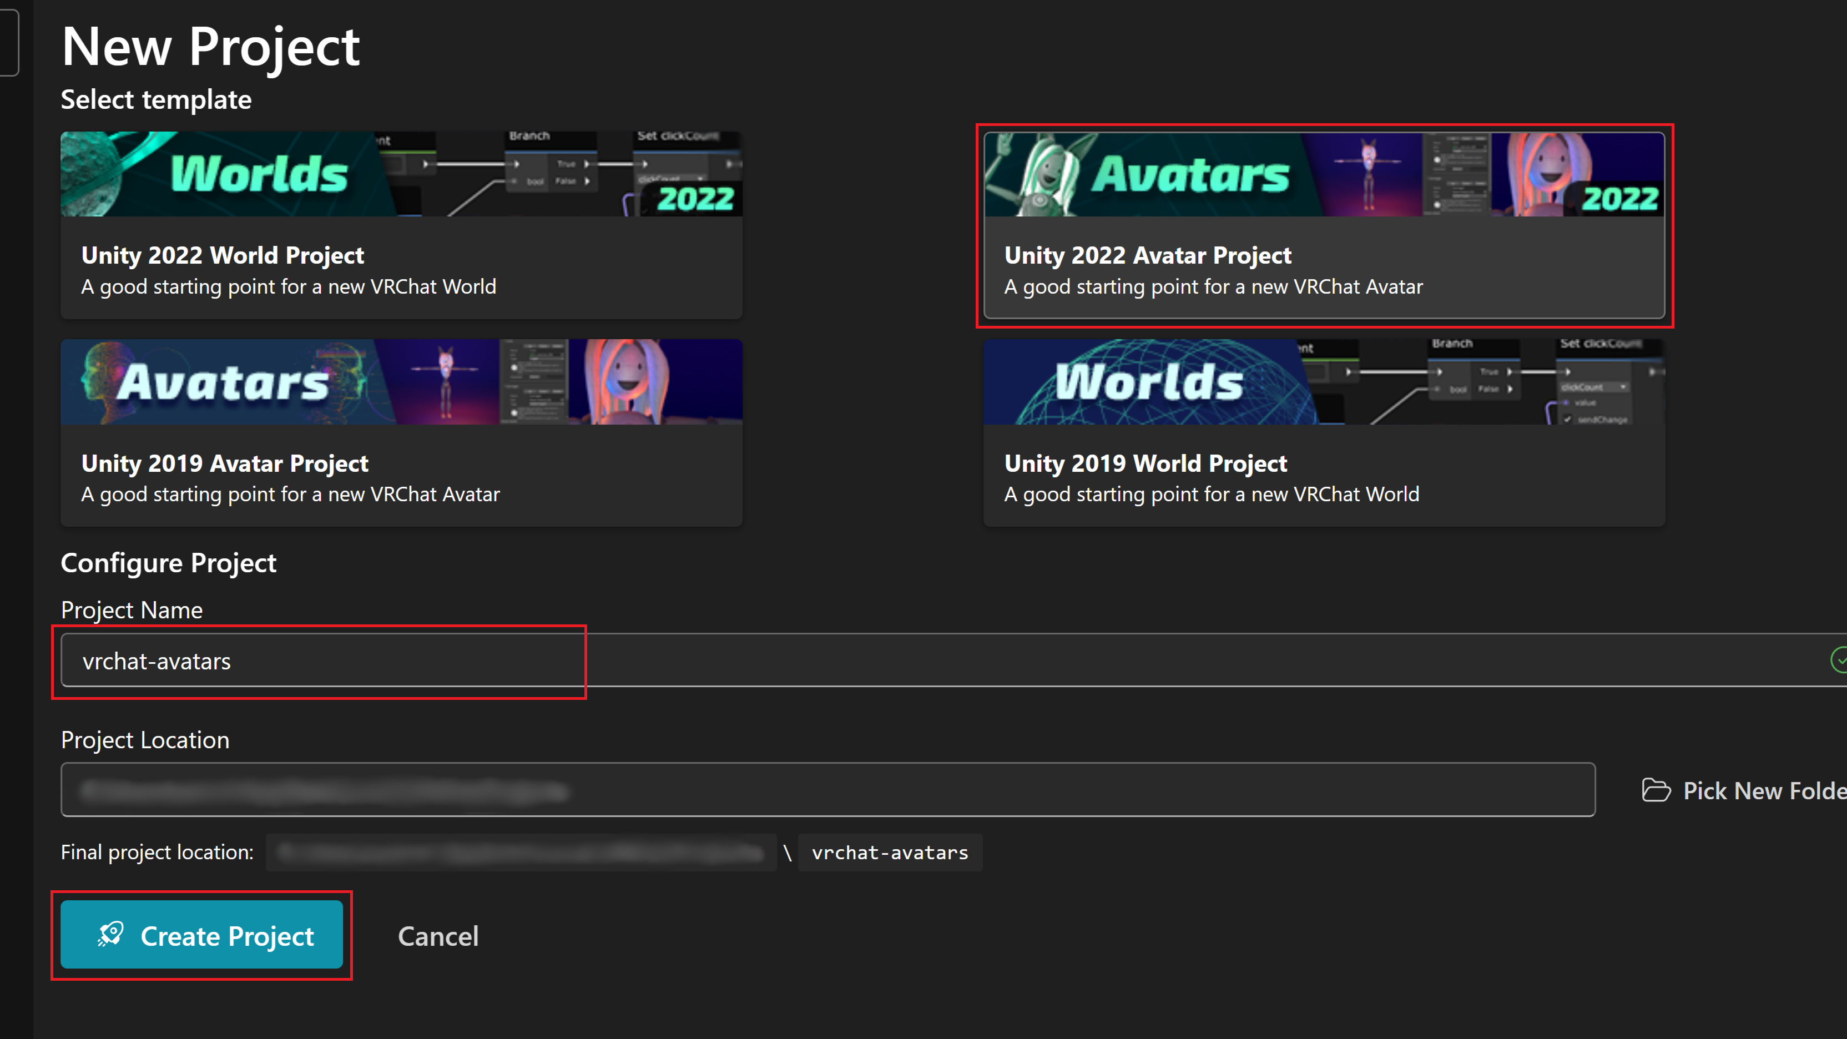The width and height of the screenshot is (1847, 1039).
Task: Select the Unity 2019 World Project card
Action: point(1324,473)
